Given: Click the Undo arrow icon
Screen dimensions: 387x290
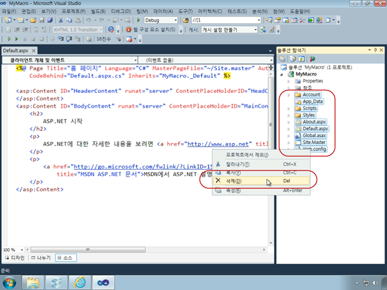Looking at the screenshot, I should pos(88,20).
